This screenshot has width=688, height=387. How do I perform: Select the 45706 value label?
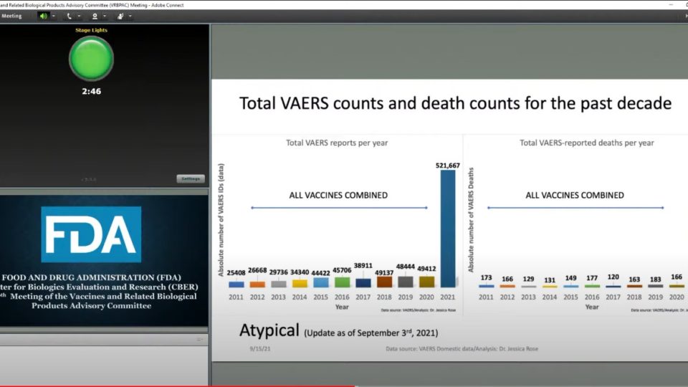click(342, 270)
